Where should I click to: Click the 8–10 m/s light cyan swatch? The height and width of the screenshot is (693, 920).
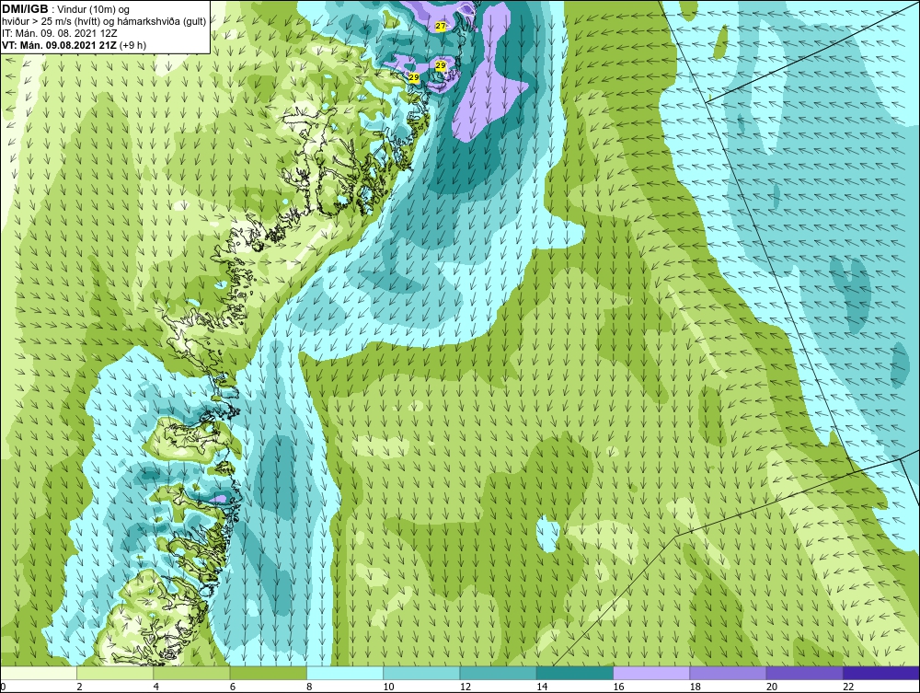[345, 673]
